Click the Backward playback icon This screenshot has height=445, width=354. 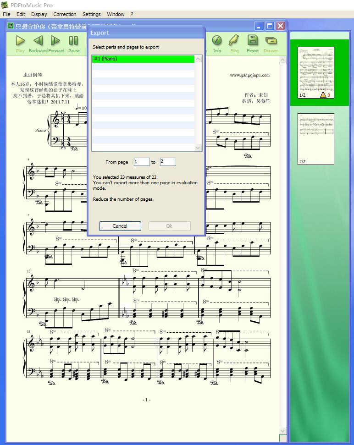[x=38, y=41]
